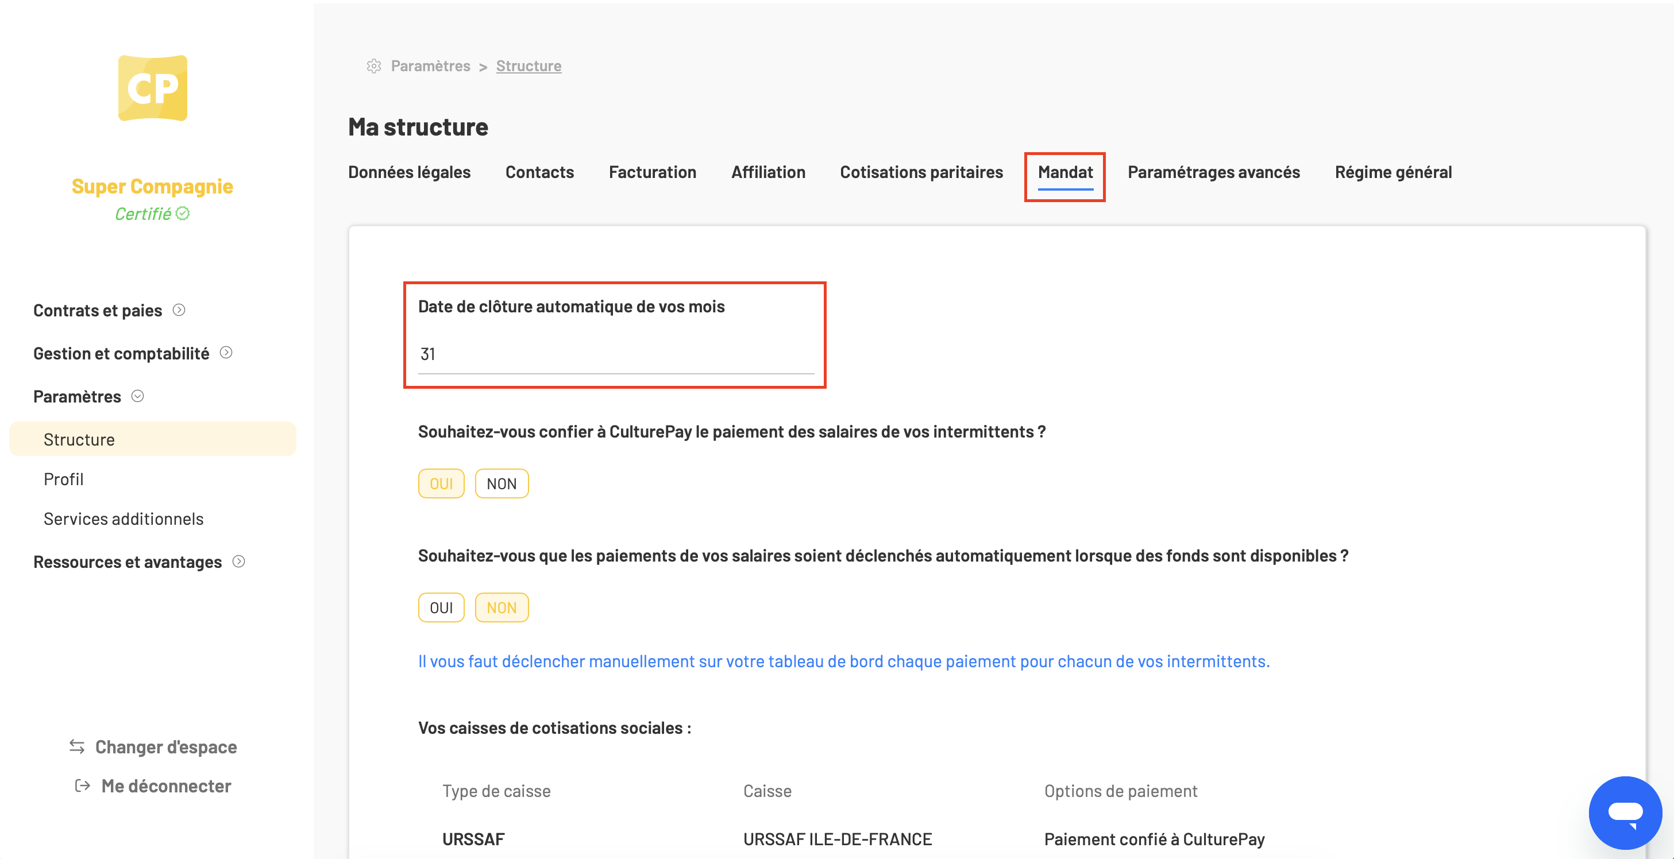Viewport: 1674px width, 859px height.
Task: Click the blue manual payment notice text
Action: click(843, 661)
